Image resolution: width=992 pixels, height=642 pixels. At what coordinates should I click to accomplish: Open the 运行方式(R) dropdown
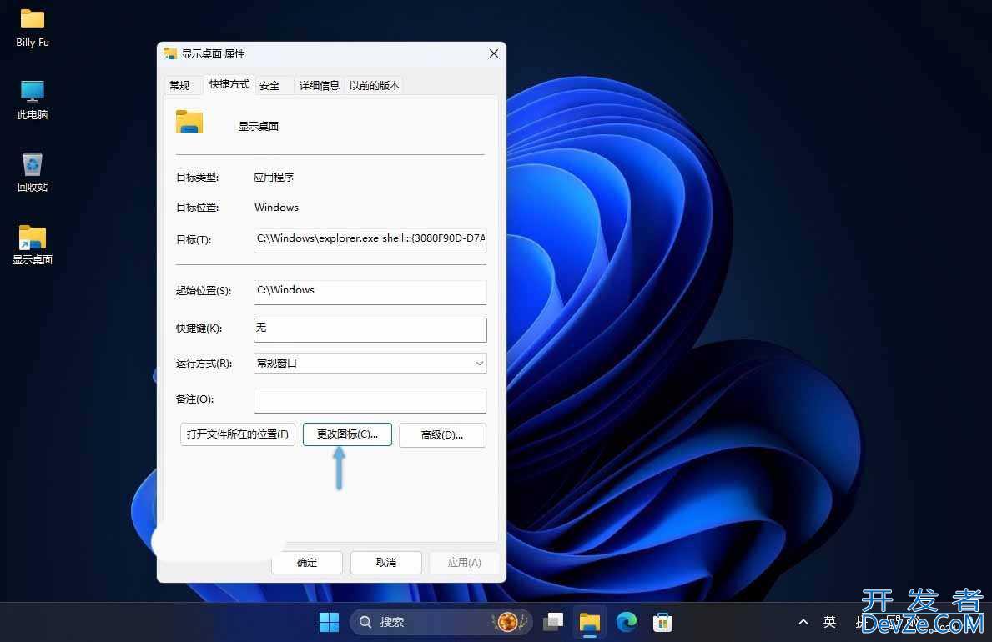370,363
